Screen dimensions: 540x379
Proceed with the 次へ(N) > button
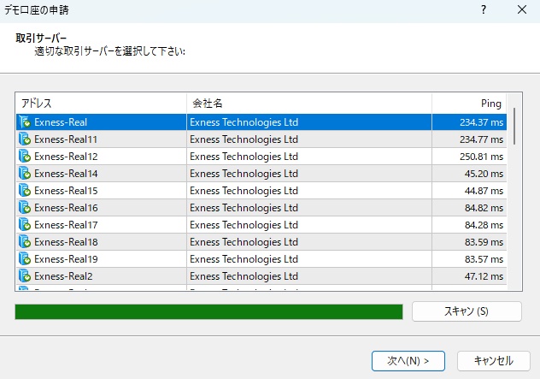(408, 361)
